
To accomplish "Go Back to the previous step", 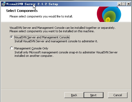I will (74, 95).
